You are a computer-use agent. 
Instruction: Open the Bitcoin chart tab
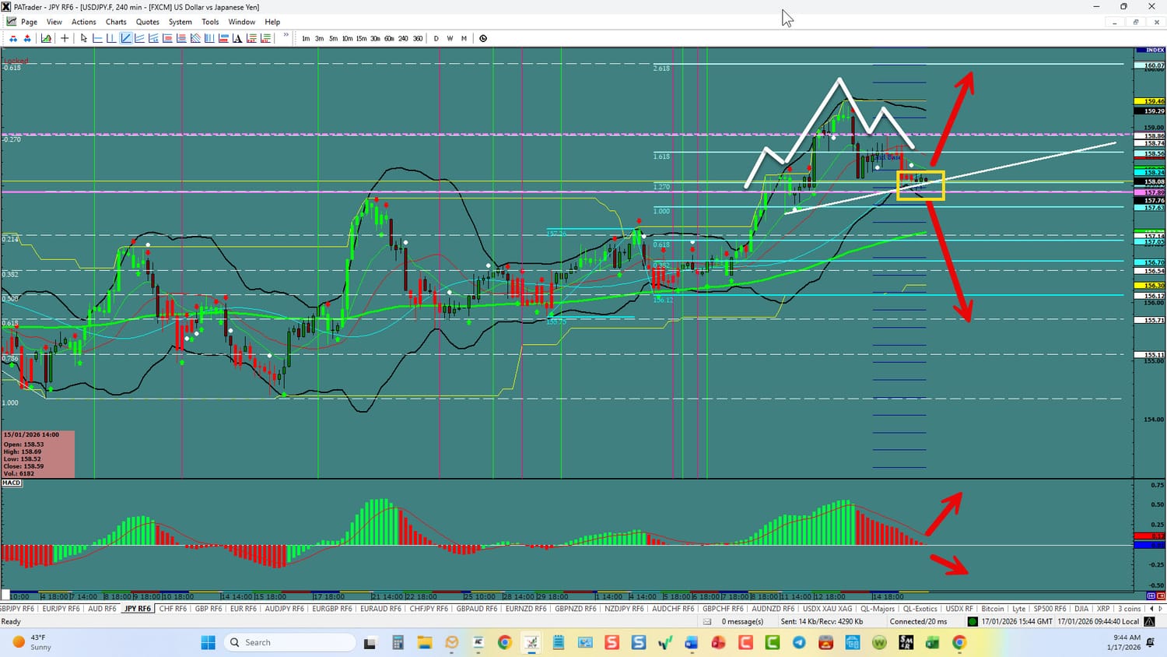[x=992, y=609]
